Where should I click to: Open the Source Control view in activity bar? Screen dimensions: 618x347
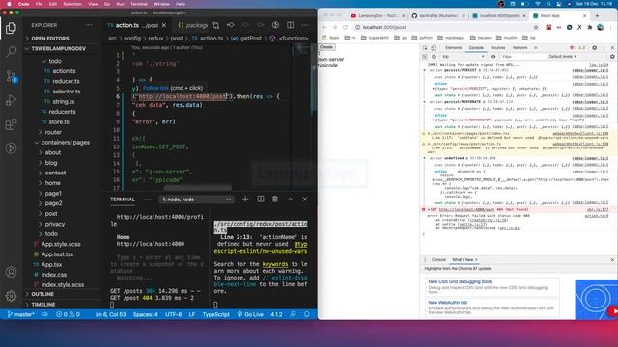coord(11,76)
